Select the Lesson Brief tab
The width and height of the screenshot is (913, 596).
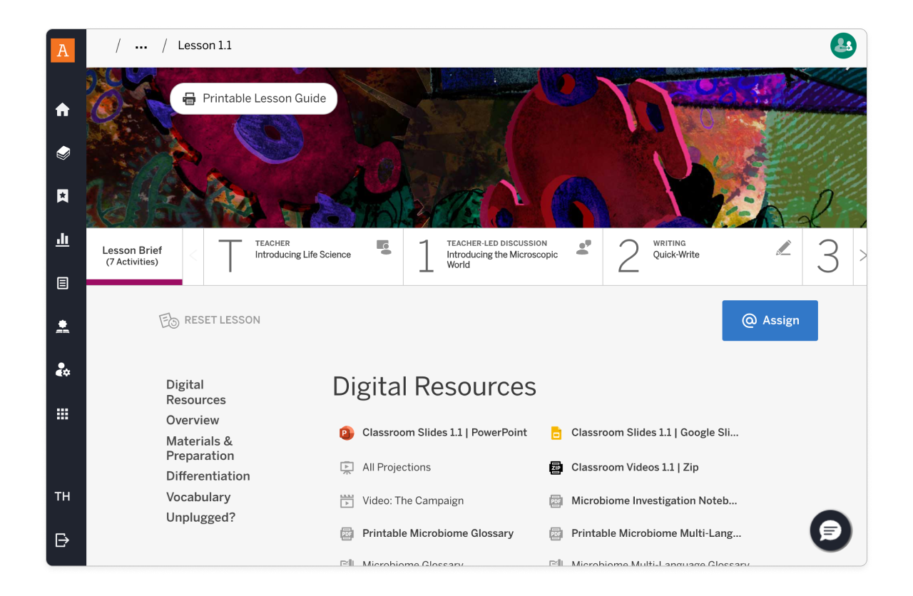point(133,256)
